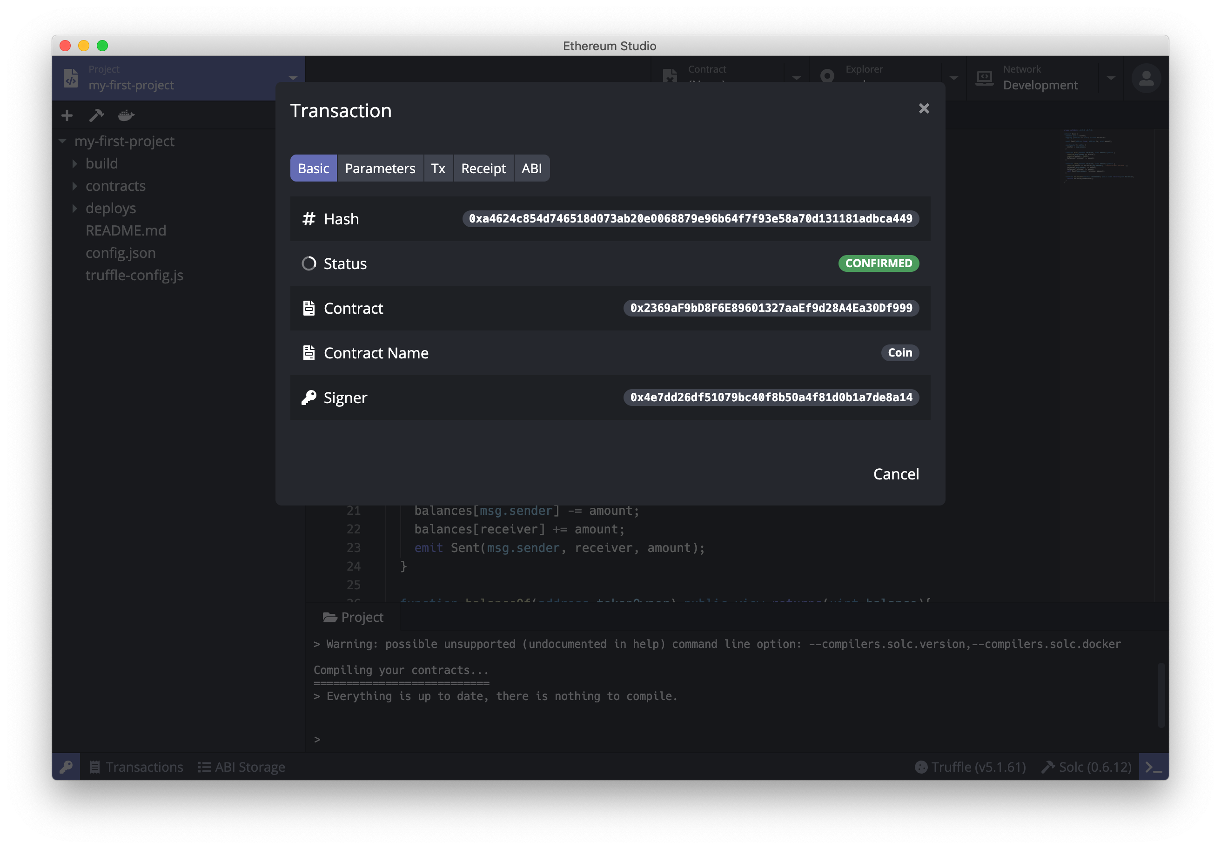Expand the build folder
Viewport: 1221px width, 849px height.
point(101,163)
